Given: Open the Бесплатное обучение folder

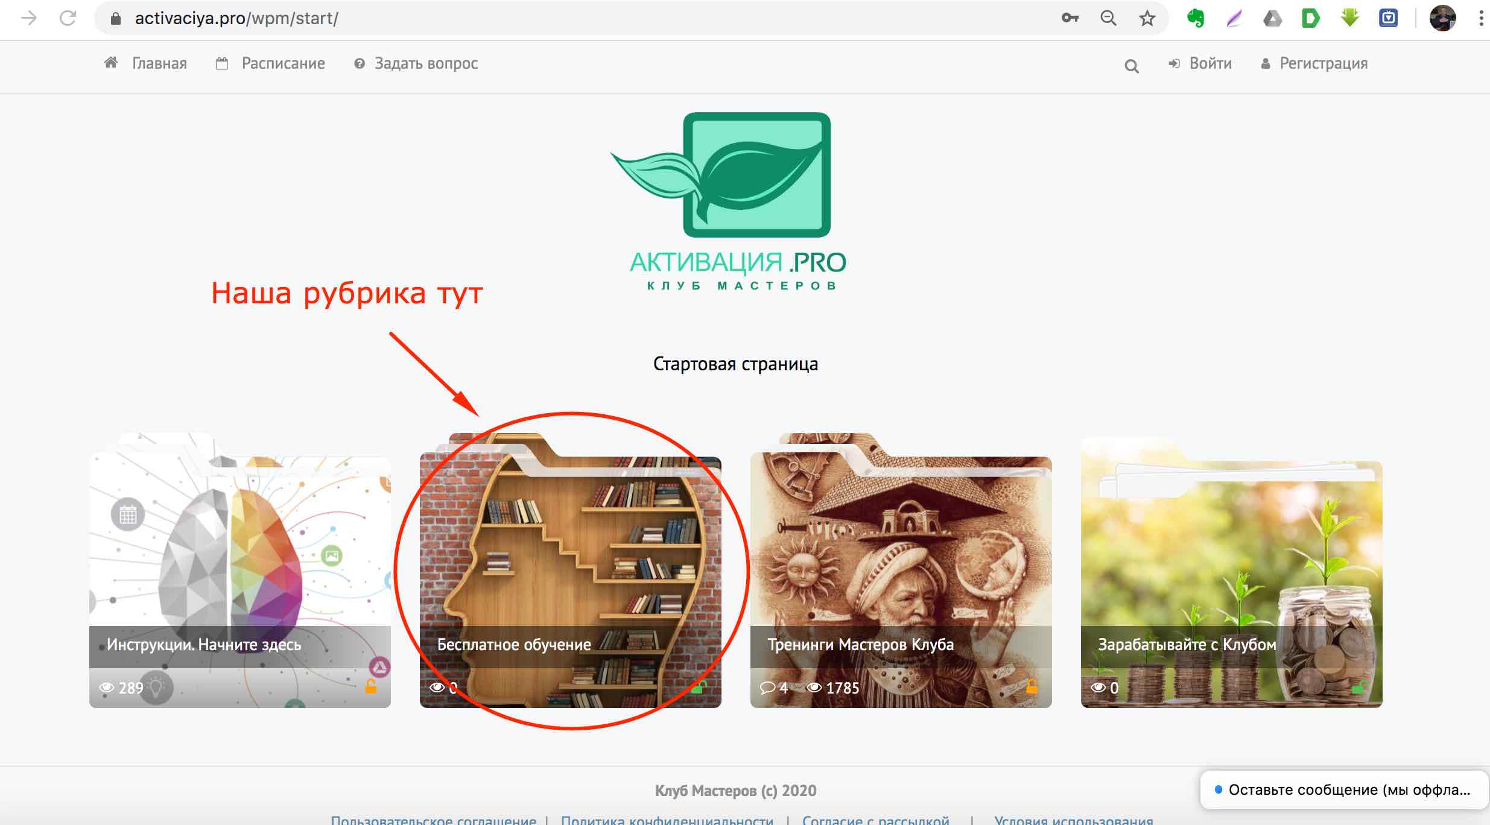Looking at the screenshot, I should (571, 570).
